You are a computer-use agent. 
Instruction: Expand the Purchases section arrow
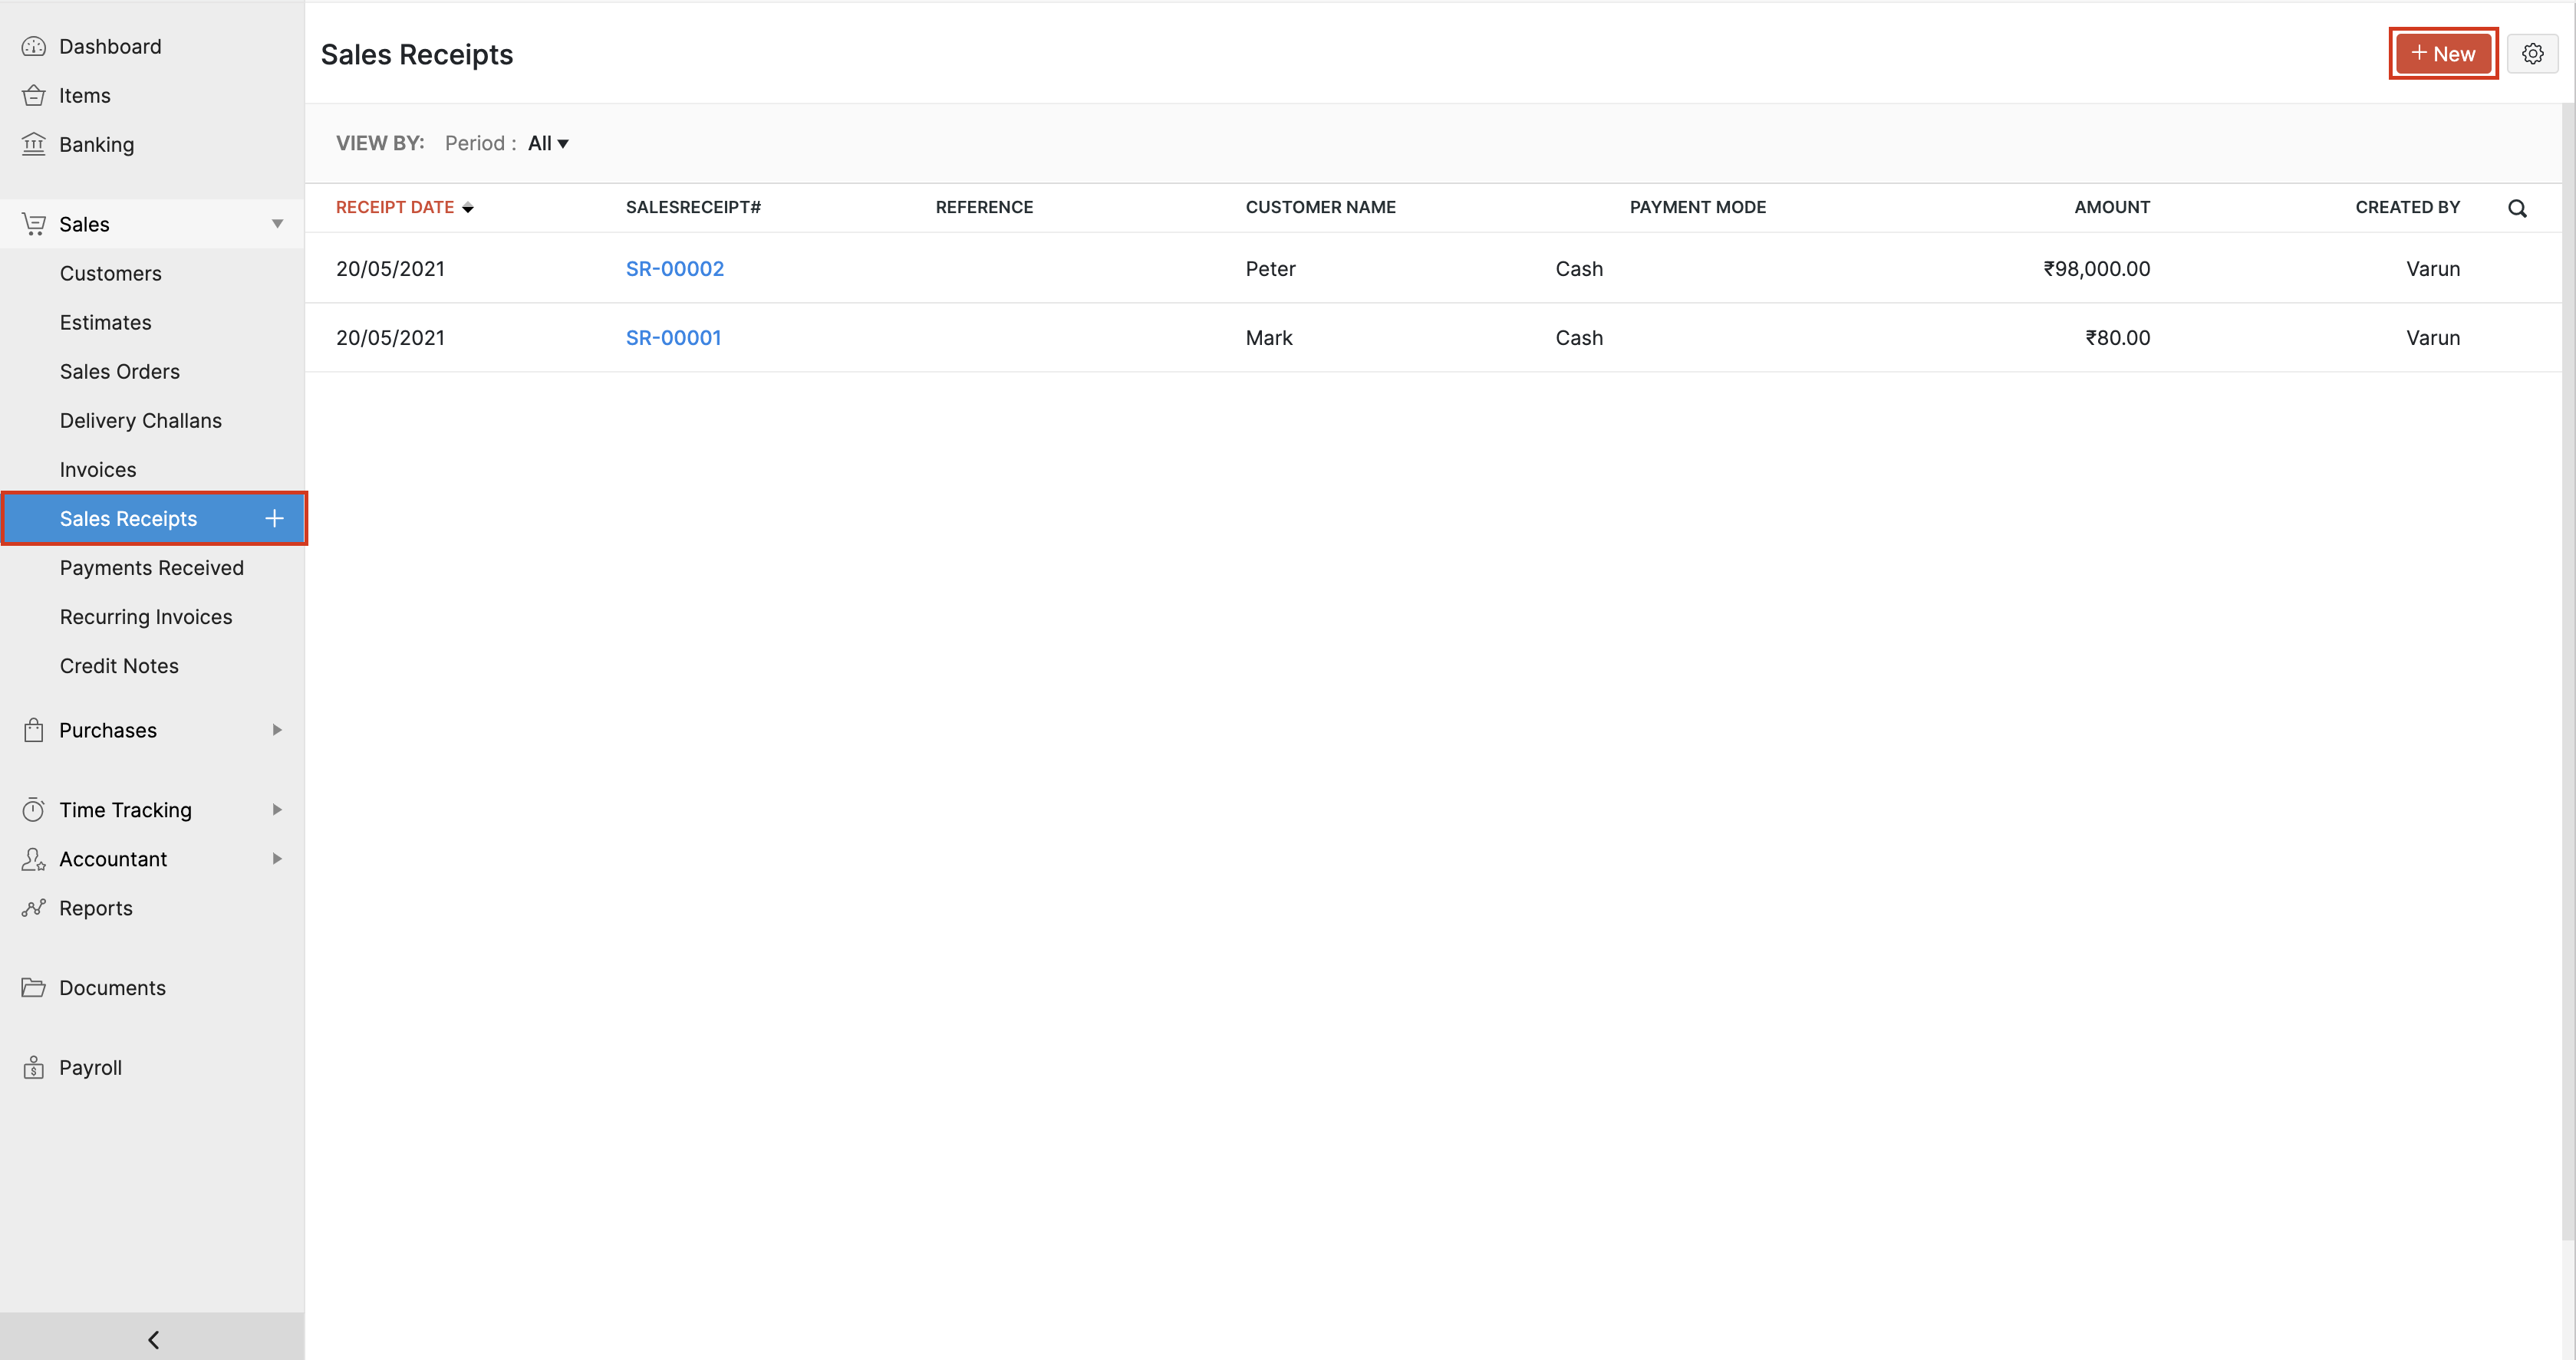click(x=277, y=731)
